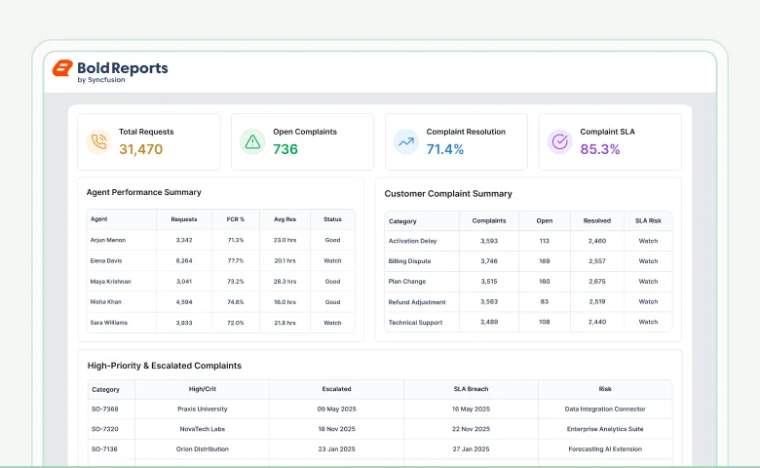Click the warning triangle icon for Open Complaints
This screenshot has height=468, width=760.
[x=252, y=141]
